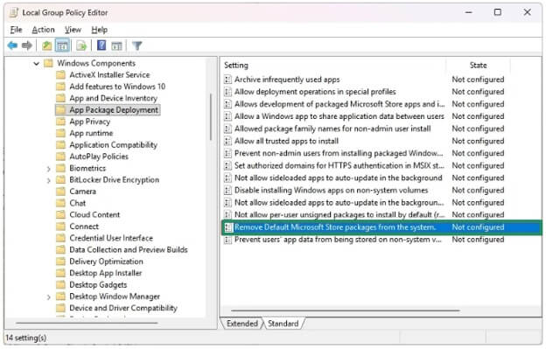The image size is (546, 349).
Task: Click policy icon beside Remove Default Microsoft Store packages
Action: [x=228, y=227]
